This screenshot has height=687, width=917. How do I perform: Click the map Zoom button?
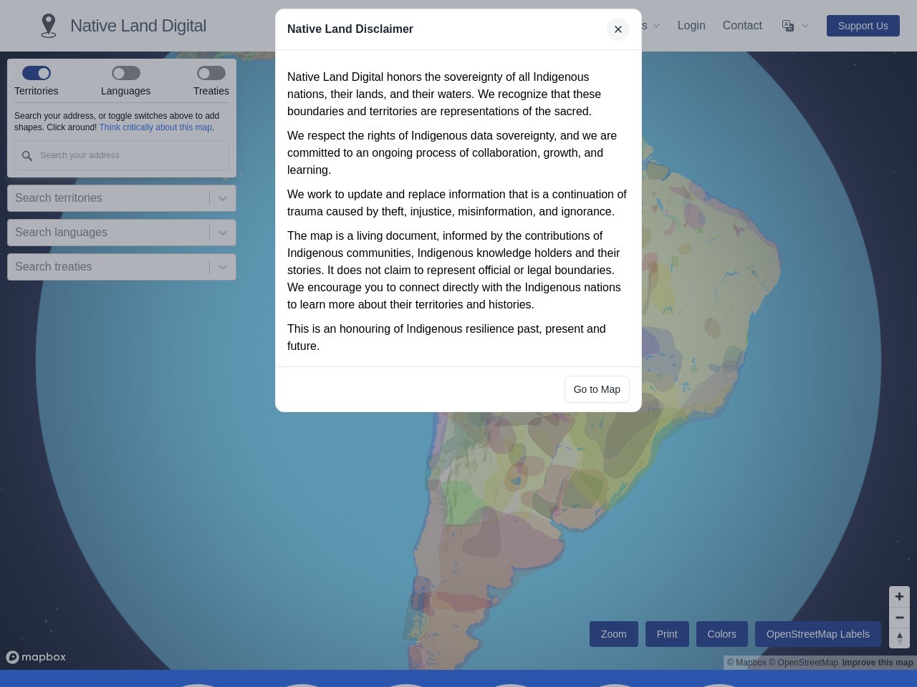[x=614, y=634]
